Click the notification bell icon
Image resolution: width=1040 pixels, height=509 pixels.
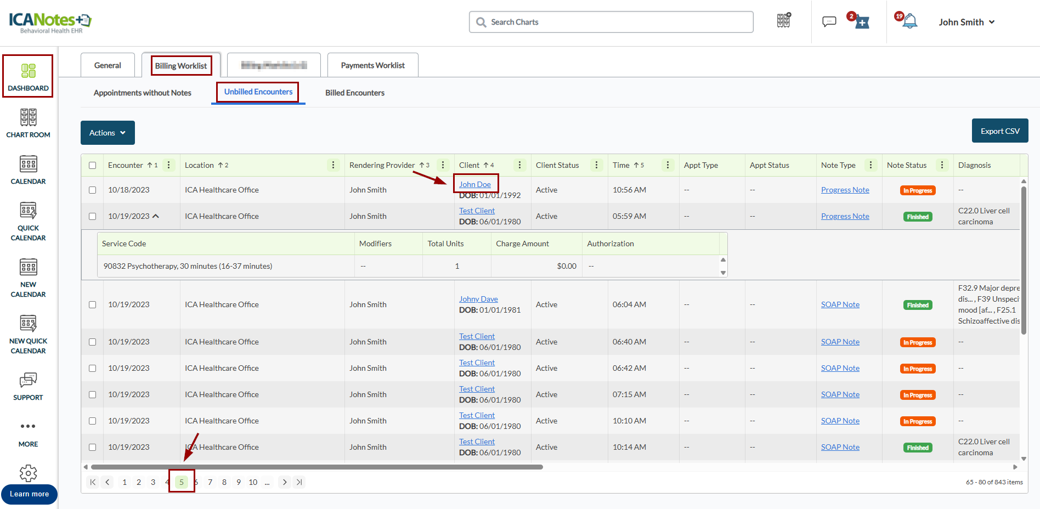pyautogui.click(x=909, y=22)
